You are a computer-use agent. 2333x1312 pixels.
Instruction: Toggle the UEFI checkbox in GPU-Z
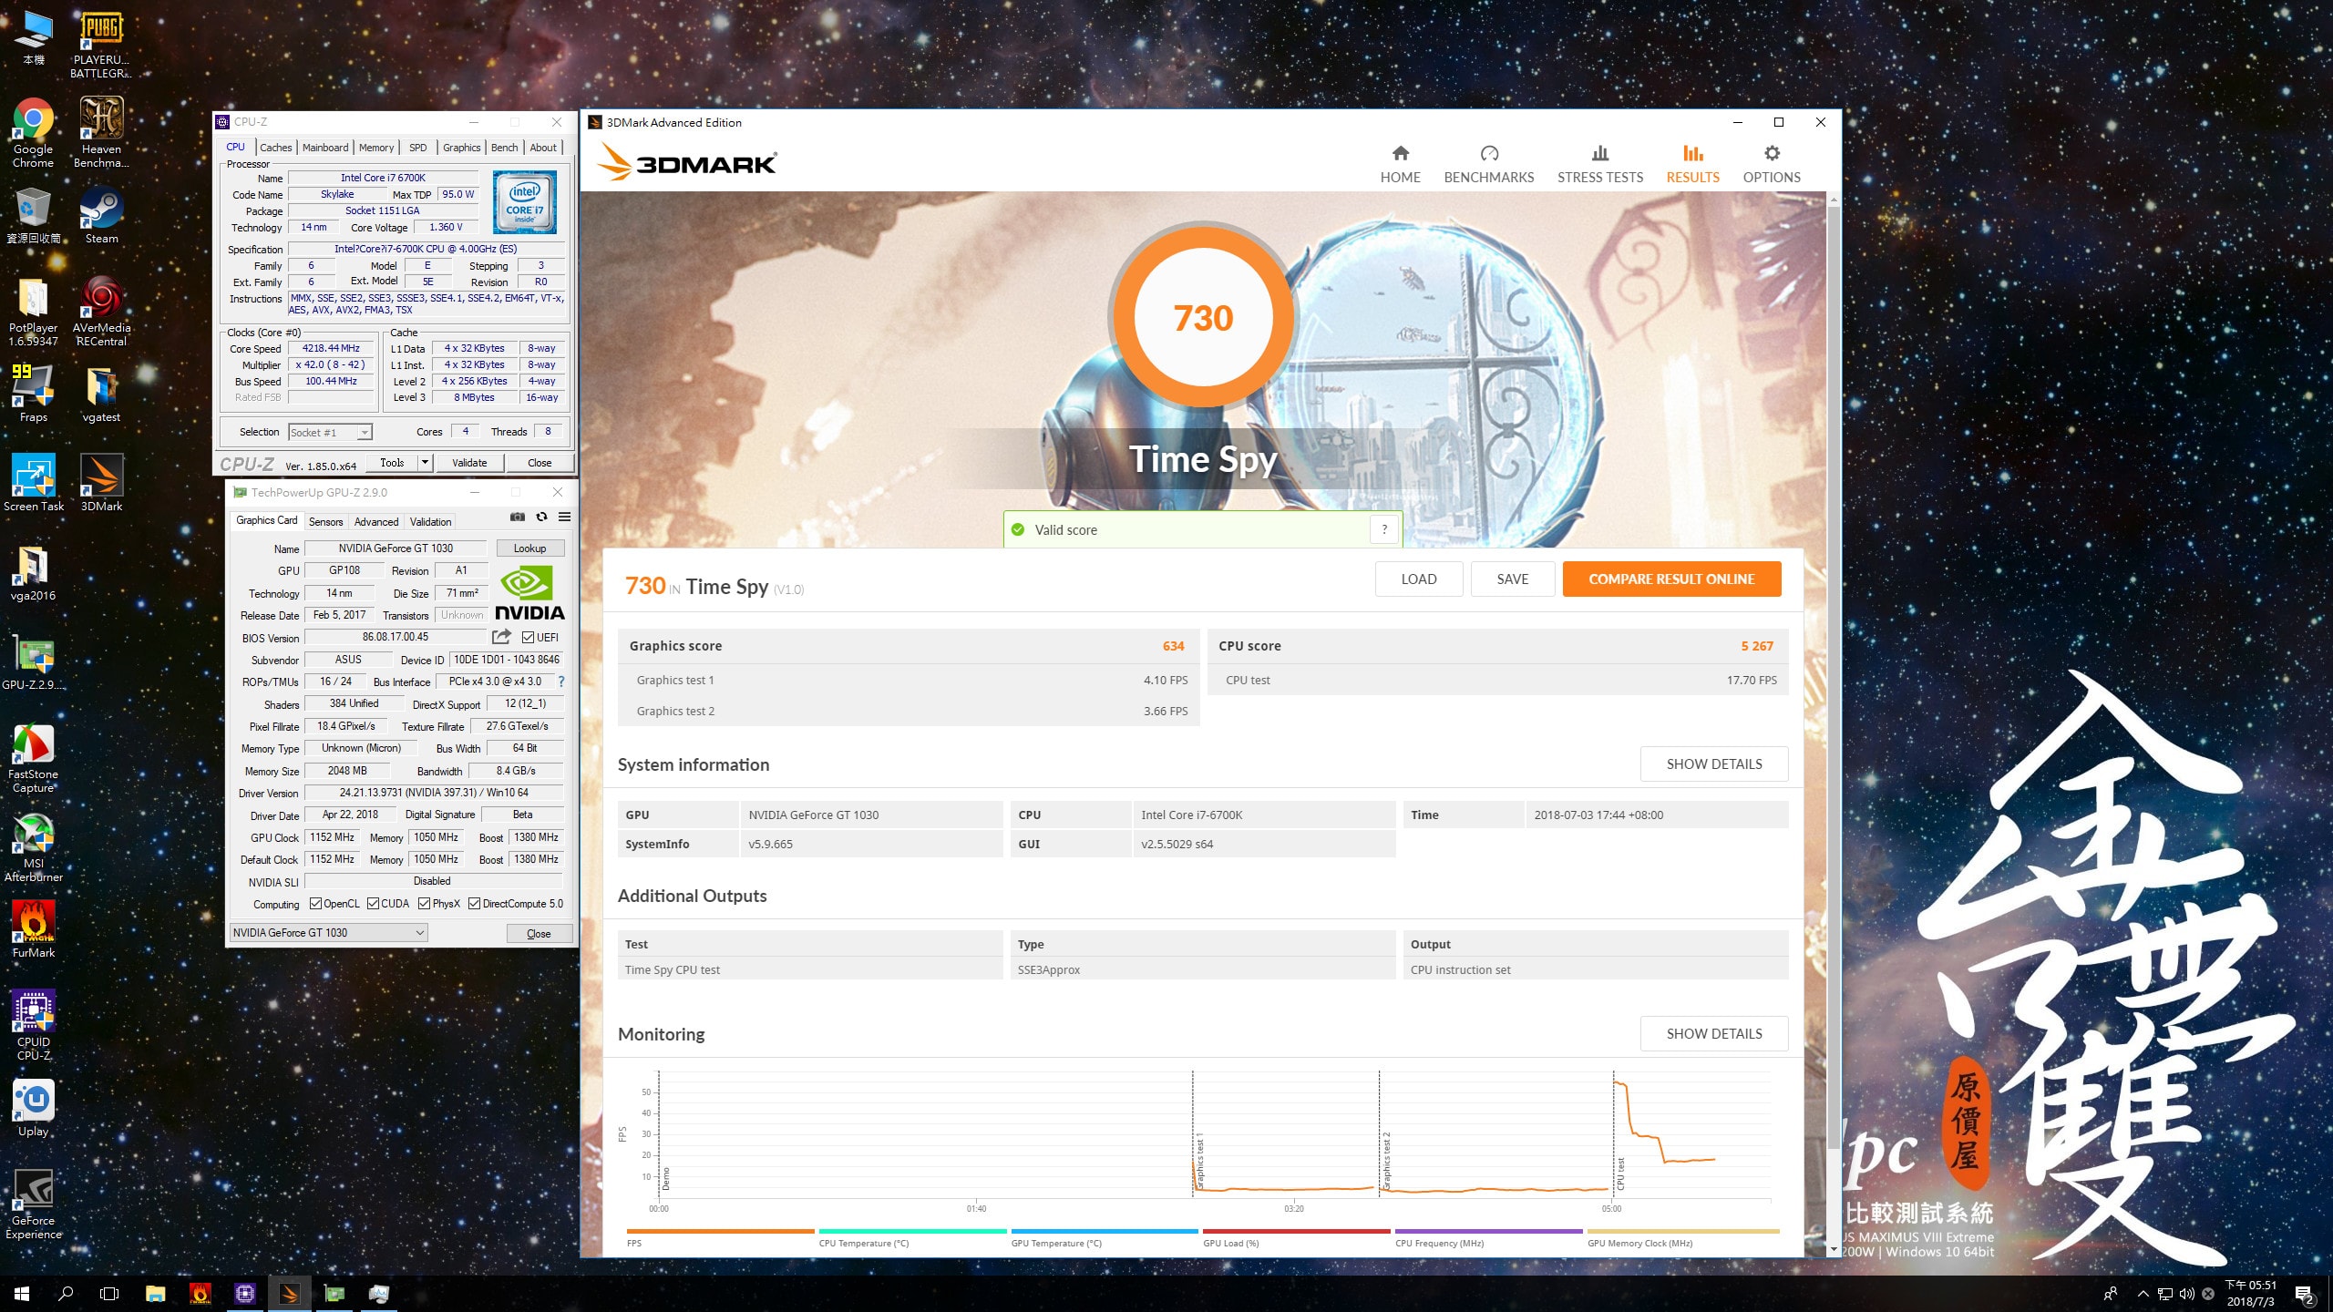[528, 638]
